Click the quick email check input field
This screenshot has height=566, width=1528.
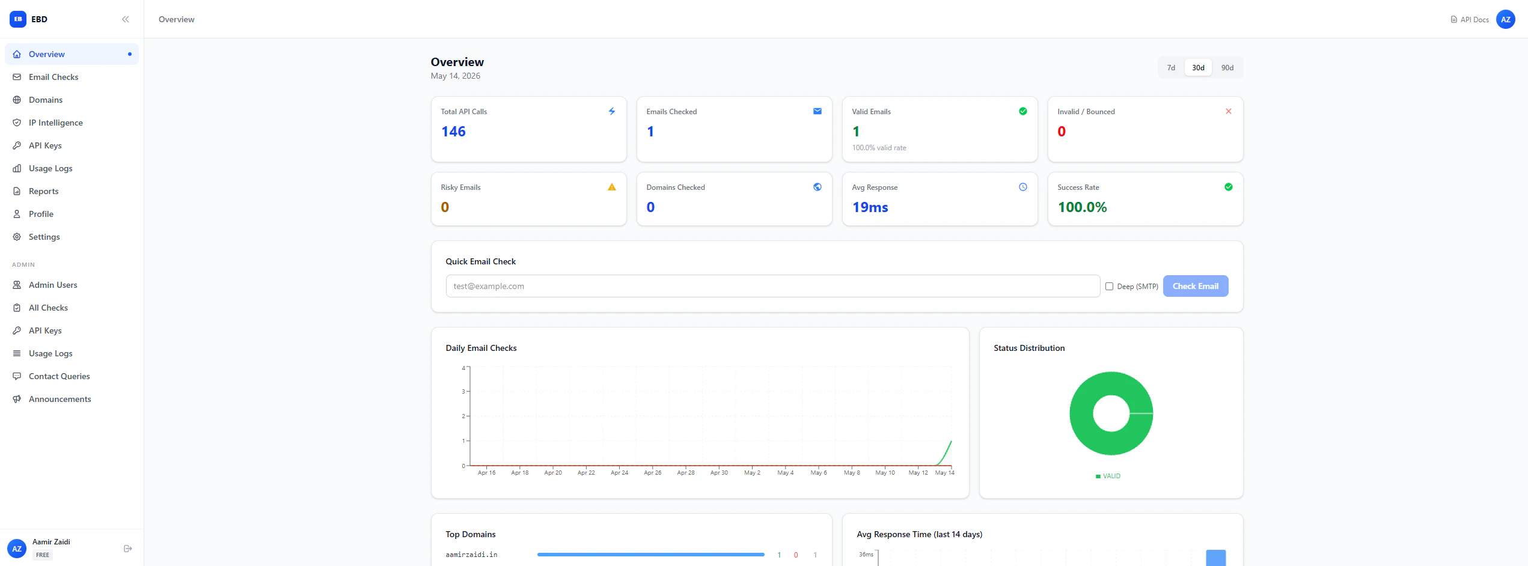click(773, 286)
